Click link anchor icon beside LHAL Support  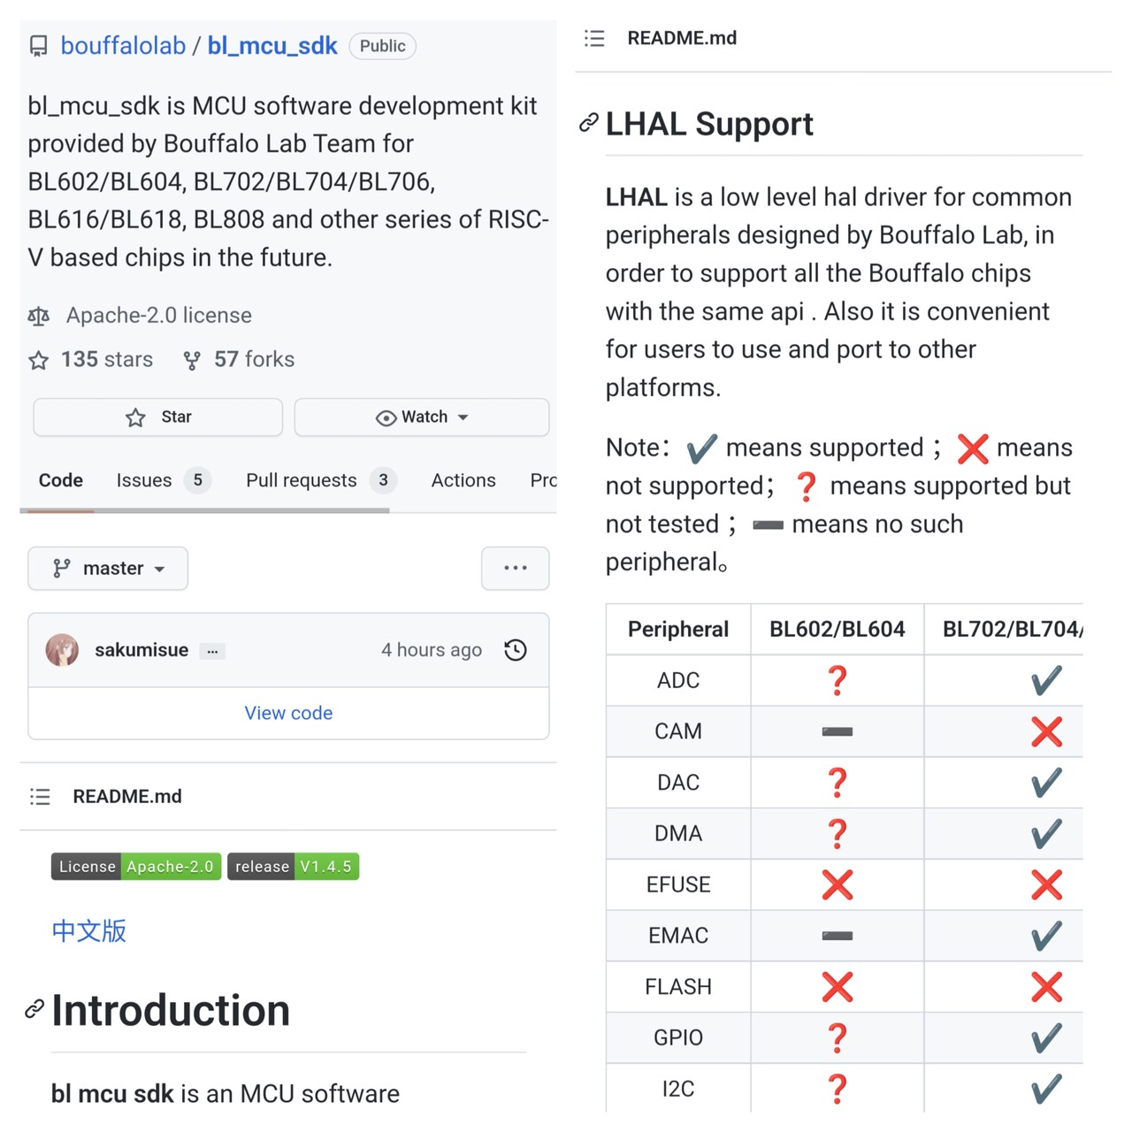pyautogui.click(x=588, y=123)
